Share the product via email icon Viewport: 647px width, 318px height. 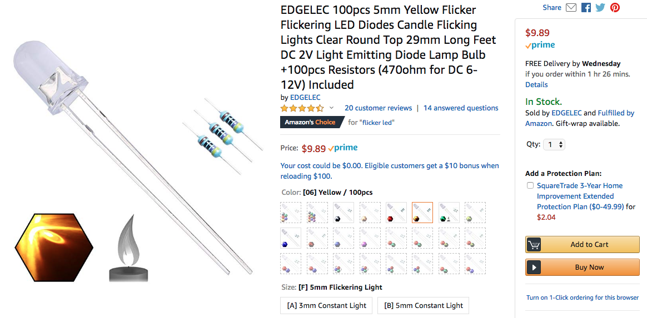pyautogui.click(x=571, y=8)
